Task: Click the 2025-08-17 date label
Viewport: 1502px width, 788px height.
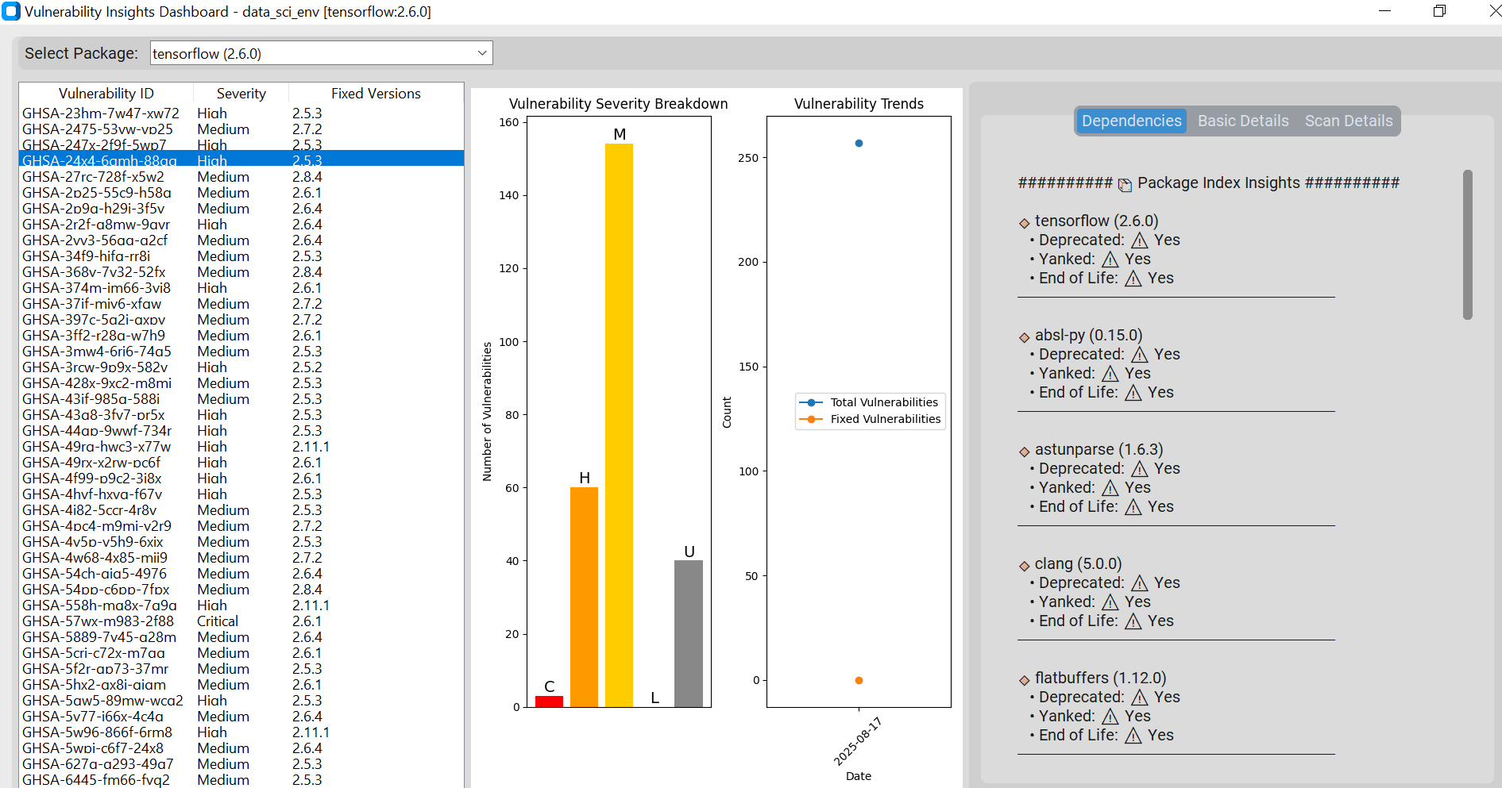Action: pyautogui.click(x=858, y=741)
